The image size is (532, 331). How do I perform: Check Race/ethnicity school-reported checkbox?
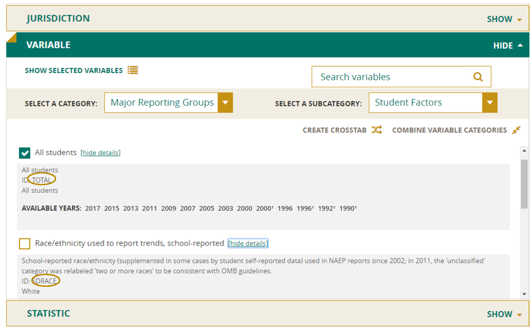[x=24, y=244]
